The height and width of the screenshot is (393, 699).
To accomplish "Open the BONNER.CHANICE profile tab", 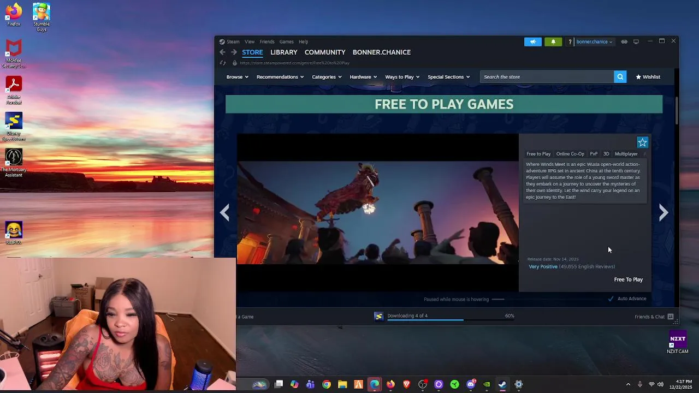I will point(382,52).
